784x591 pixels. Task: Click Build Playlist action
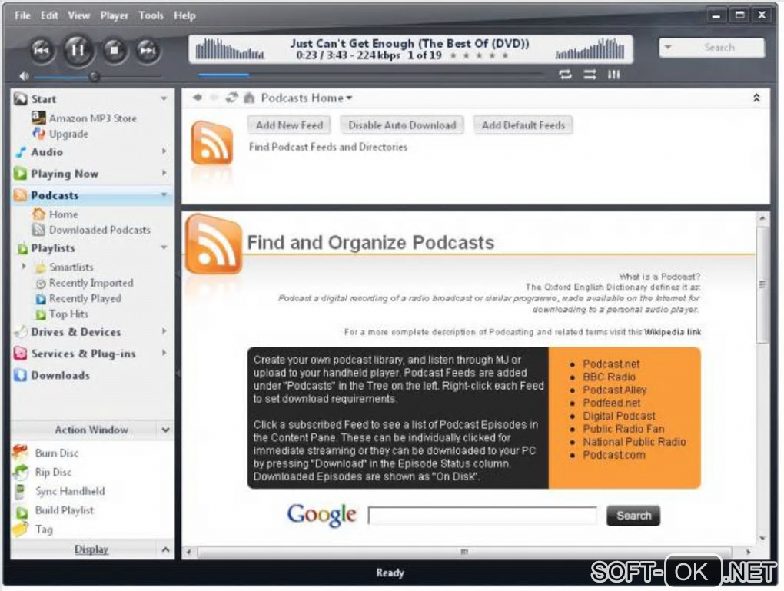tap(64, 510)
